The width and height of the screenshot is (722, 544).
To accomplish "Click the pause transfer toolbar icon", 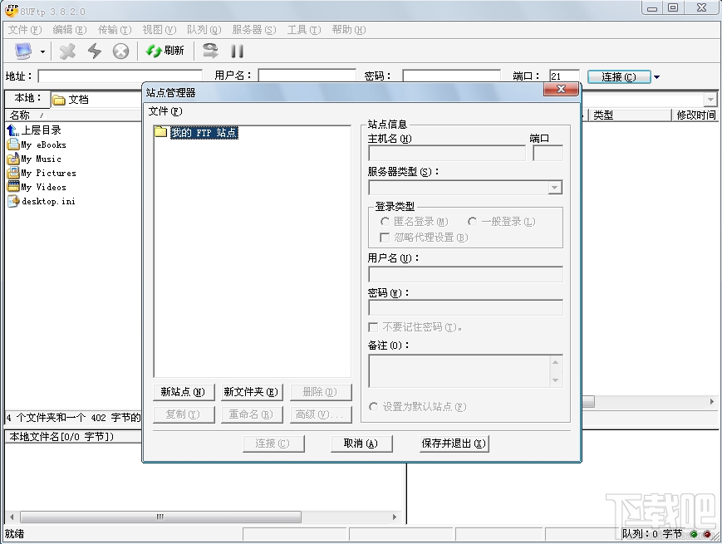I will point(237,51).
